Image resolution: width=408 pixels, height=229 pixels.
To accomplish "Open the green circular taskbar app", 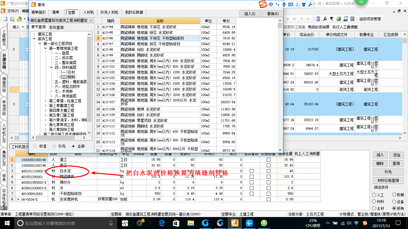I will click(264, 223).
